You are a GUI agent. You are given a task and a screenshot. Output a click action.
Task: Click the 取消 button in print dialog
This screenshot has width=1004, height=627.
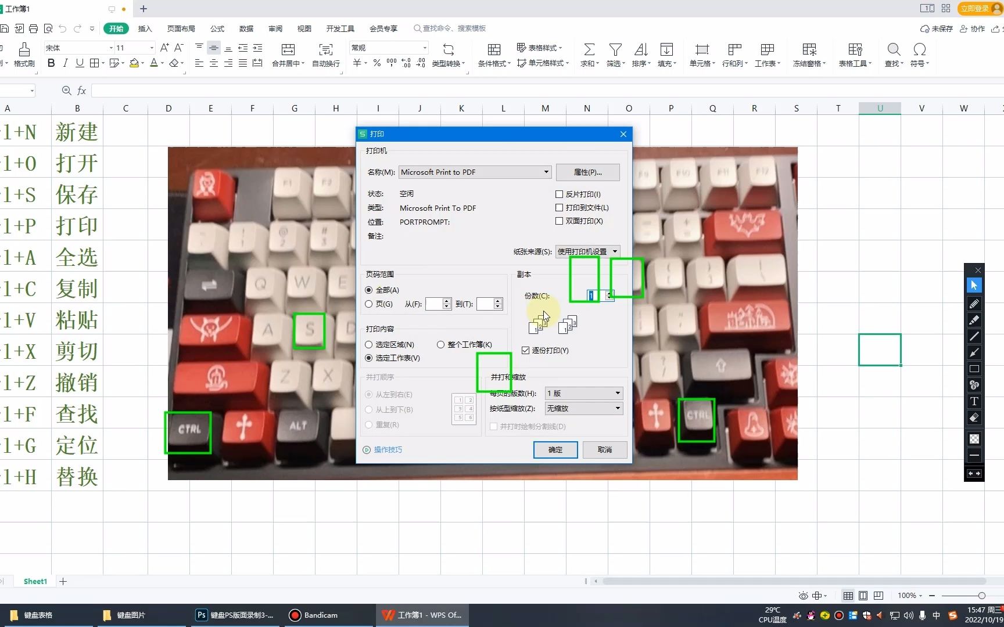[605, 450]
